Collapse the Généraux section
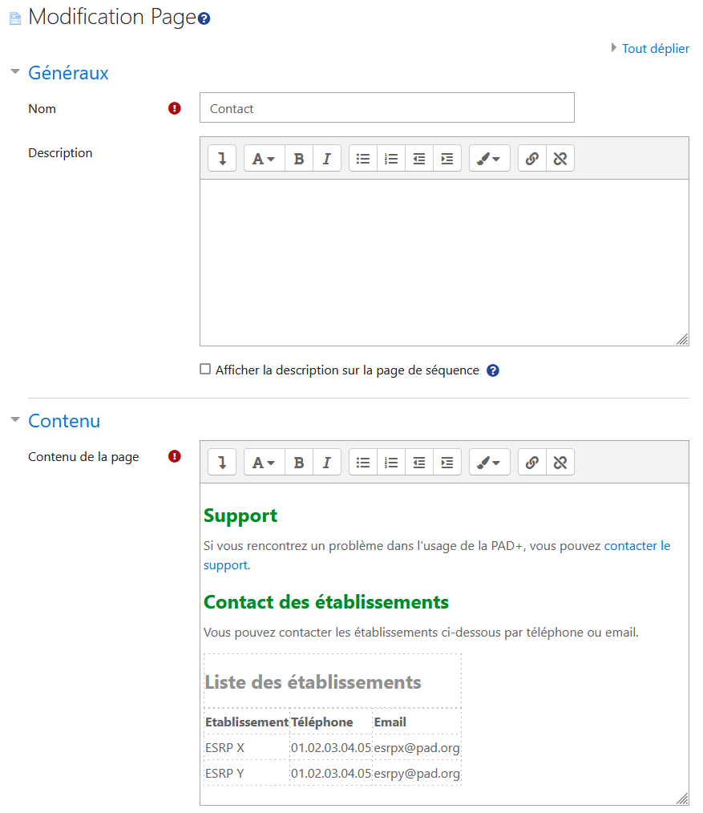Screen dimensions: 703x813 coord(14,72)
